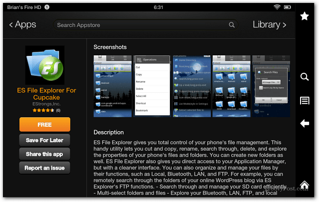Open the Library link

(269, 24)
